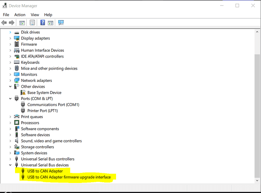Screen dimensions: 261x193
Task: Open the Action menu
Action: pyautogui.click(x=20, y=15)
